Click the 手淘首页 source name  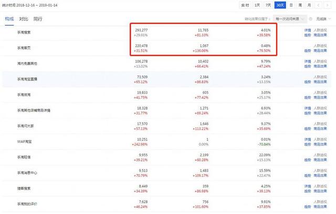coord(24,48)
